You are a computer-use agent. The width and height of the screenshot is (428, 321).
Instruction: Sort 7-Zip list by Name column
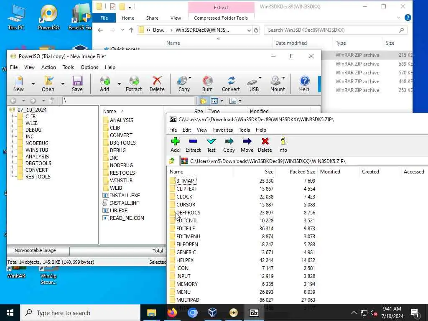[x=176, y=172]
